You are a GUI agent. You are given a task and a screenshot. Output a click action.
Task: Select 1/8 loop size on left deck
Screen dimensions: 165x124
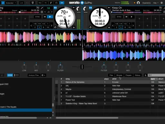click(35, 24)
